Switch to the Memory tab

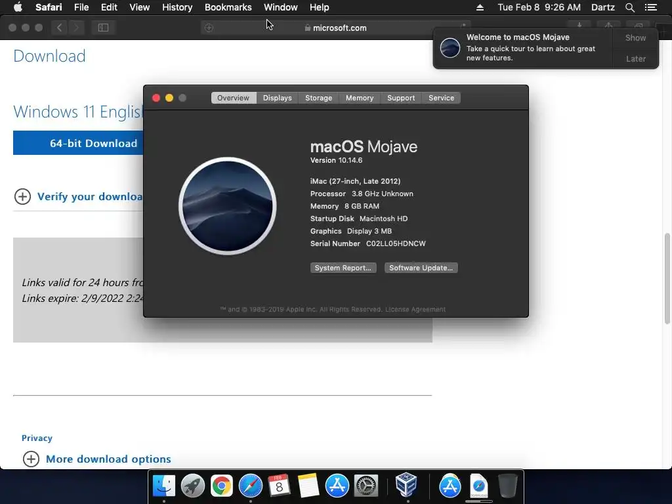coord(360,98)
